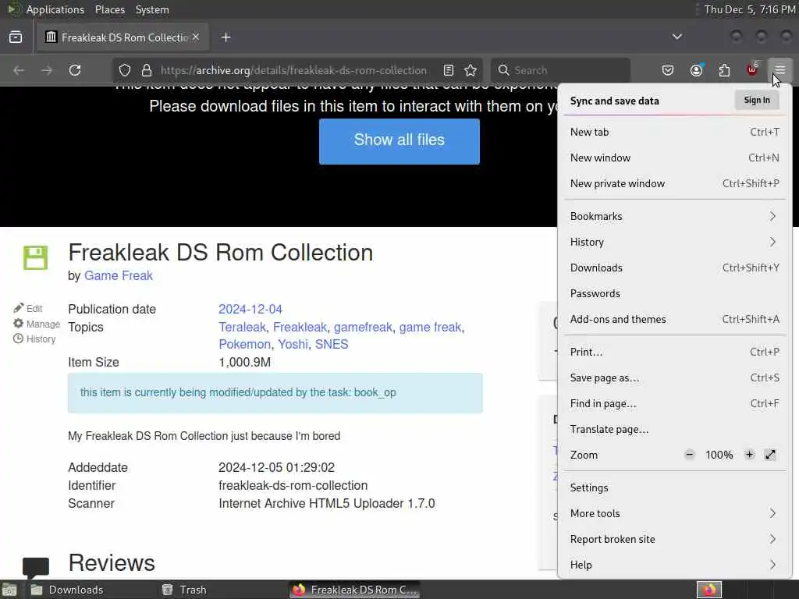Open the Pocket save icon

[x=668, y=70]
